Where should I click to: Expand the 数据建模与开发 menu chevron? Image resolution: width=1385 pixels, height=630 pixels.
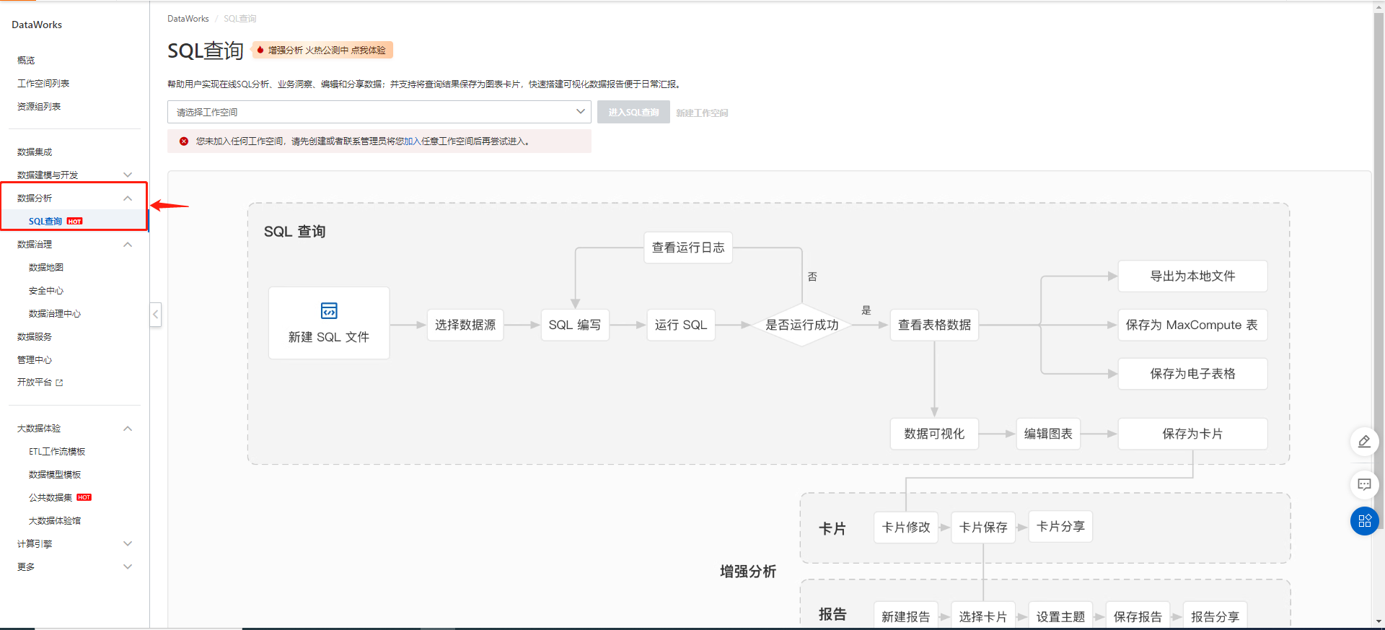(x=128, y=175)
